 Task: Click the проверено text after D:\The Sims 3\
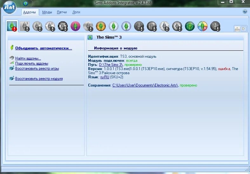[x=133, y=65]
